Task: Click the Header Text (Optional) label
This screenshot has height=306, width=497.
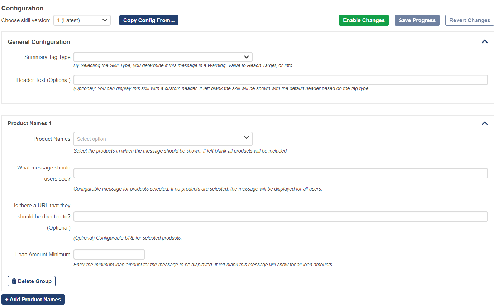Action: (43, 80)
